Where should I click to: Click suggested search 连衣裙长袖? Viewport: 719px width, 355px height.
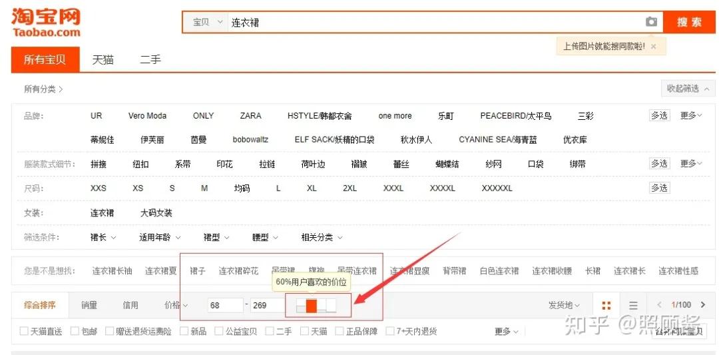(112, 271)
